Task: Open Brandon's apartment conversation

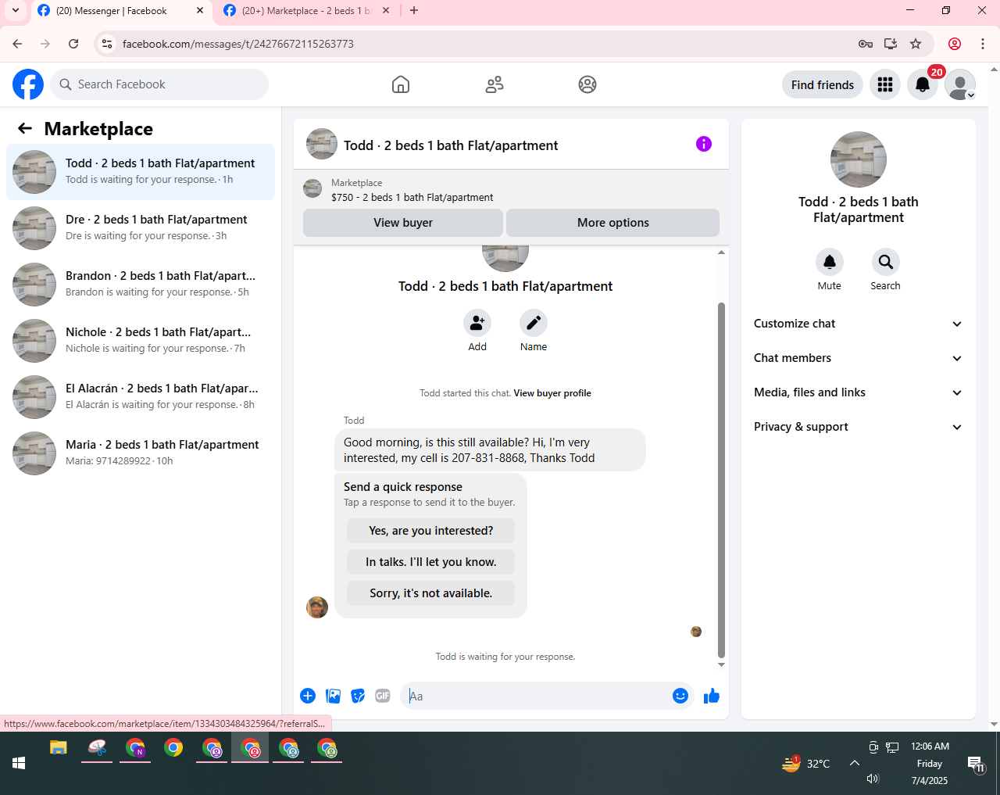Action: pyautogui.click(x=141, y=285)
